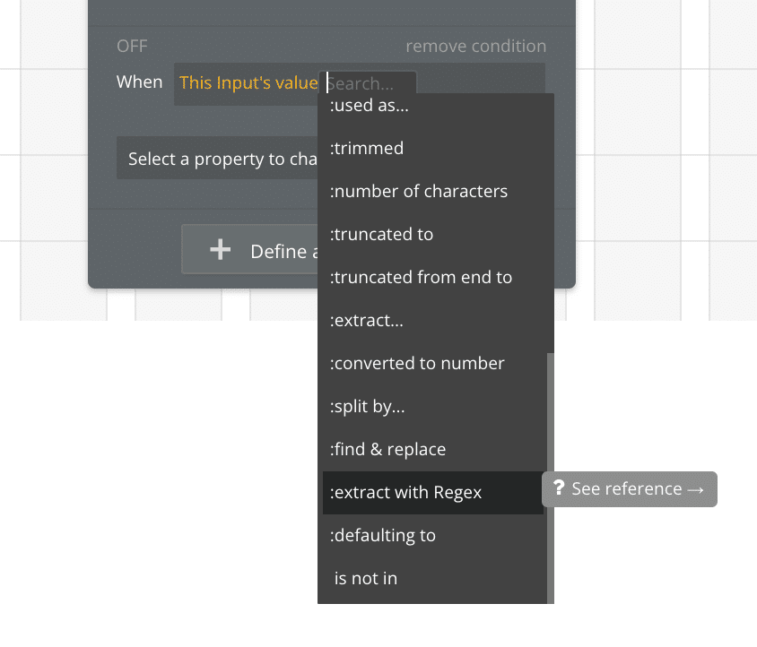This screenshot has width=757, height=647.
Task: Click This Input's value expression
Action: (x=248, y=83)
